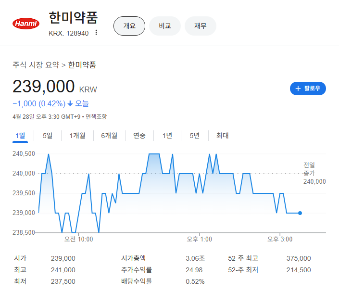Click the down arrow icon beside 오늘
The width and height of the screenshot is (339, 291).
coord(70,103)
